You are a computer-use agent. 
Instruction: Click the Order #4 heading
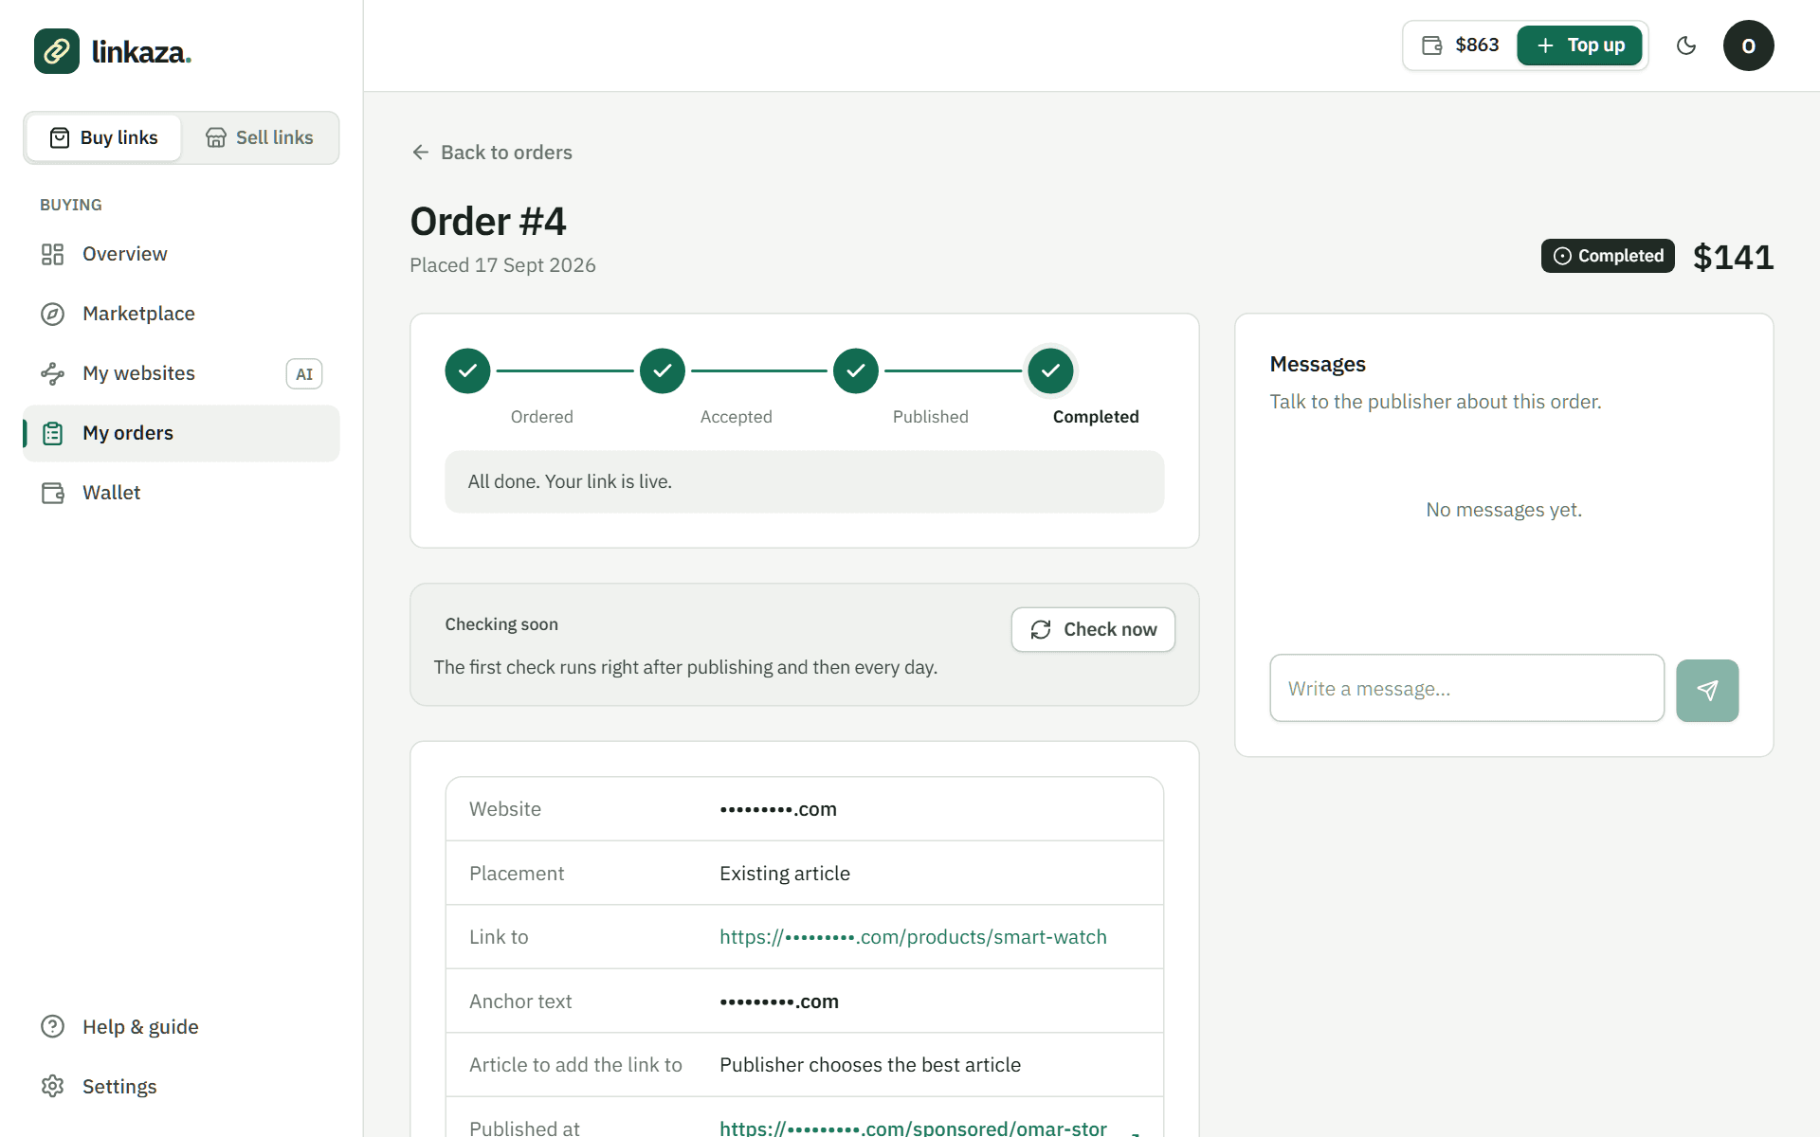(488, 222)
